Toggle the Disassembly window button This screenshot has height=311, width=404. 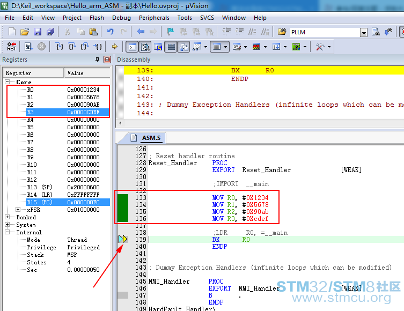(x=145, y=47)
